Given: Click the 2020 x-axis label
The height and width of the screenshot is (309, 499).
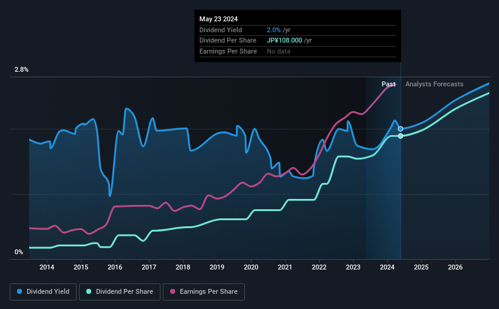Looking at the screenshot, I should 251,267.
